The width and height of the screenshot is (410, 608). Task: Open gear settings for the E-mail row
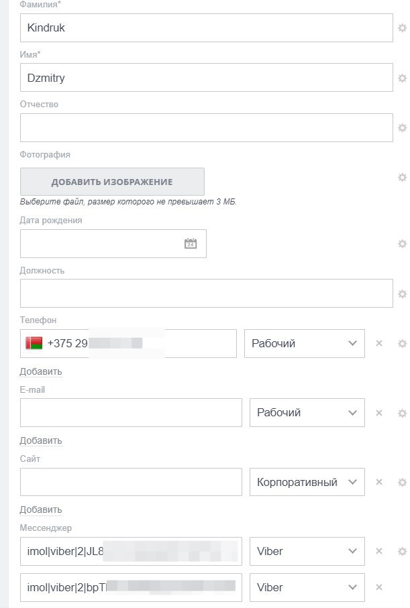click(402, 413)
